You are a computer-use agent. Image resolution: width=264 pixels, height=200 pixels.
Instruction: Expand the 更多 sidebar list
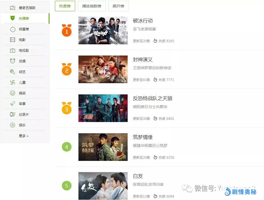point(24,136)
